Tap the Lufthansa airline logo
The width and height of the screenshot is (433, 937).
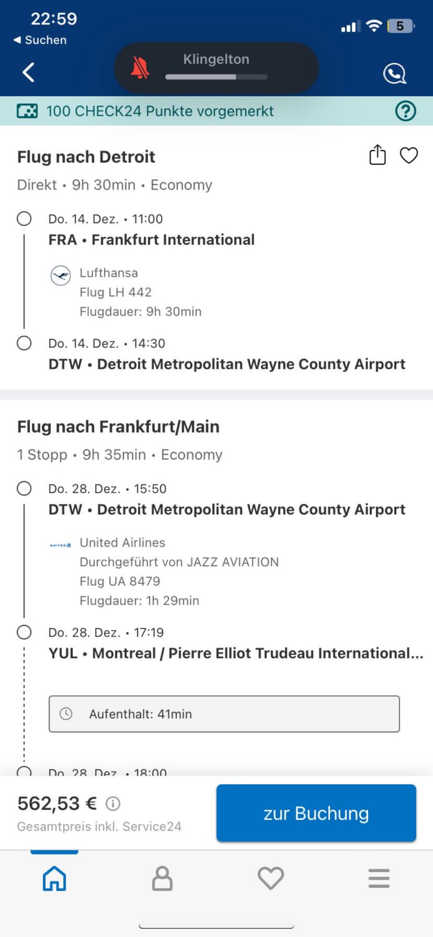[x=60, y=275]
